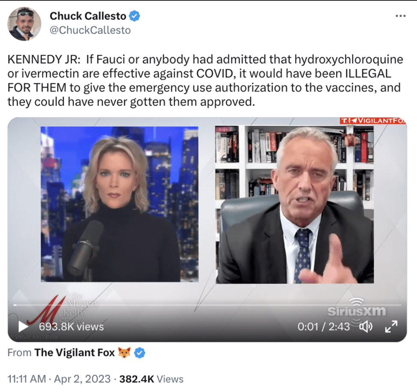Image resolution: width=417 pixels, height=392 pixels.
Task: Seek along the video progress bar
Action: click(207, 305)
